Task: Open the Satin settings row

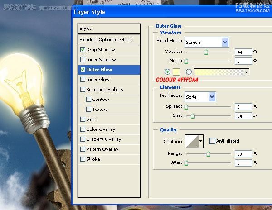Action: point(109,119)
